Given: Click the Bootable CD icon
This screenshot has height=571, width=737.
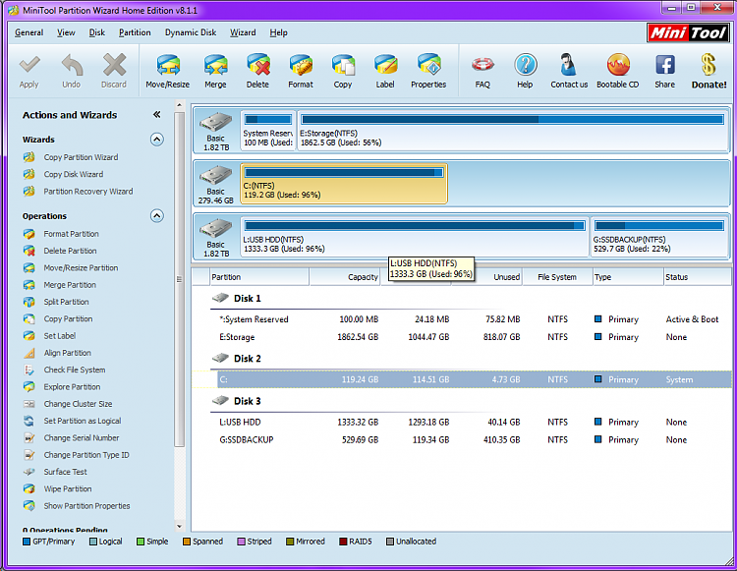Looking at the screenshot, I should pyautogui.click(x=618, y=65).
